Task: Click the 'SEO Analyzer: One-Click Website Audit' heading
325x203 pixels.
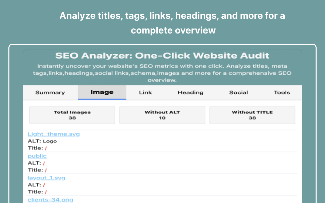Action: [162, 56]
